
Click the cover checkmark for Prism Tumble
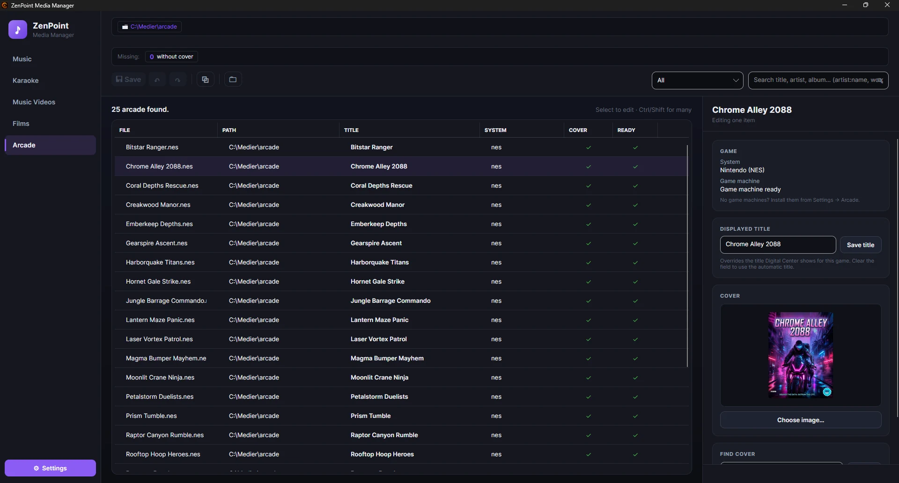click(589, 416)
